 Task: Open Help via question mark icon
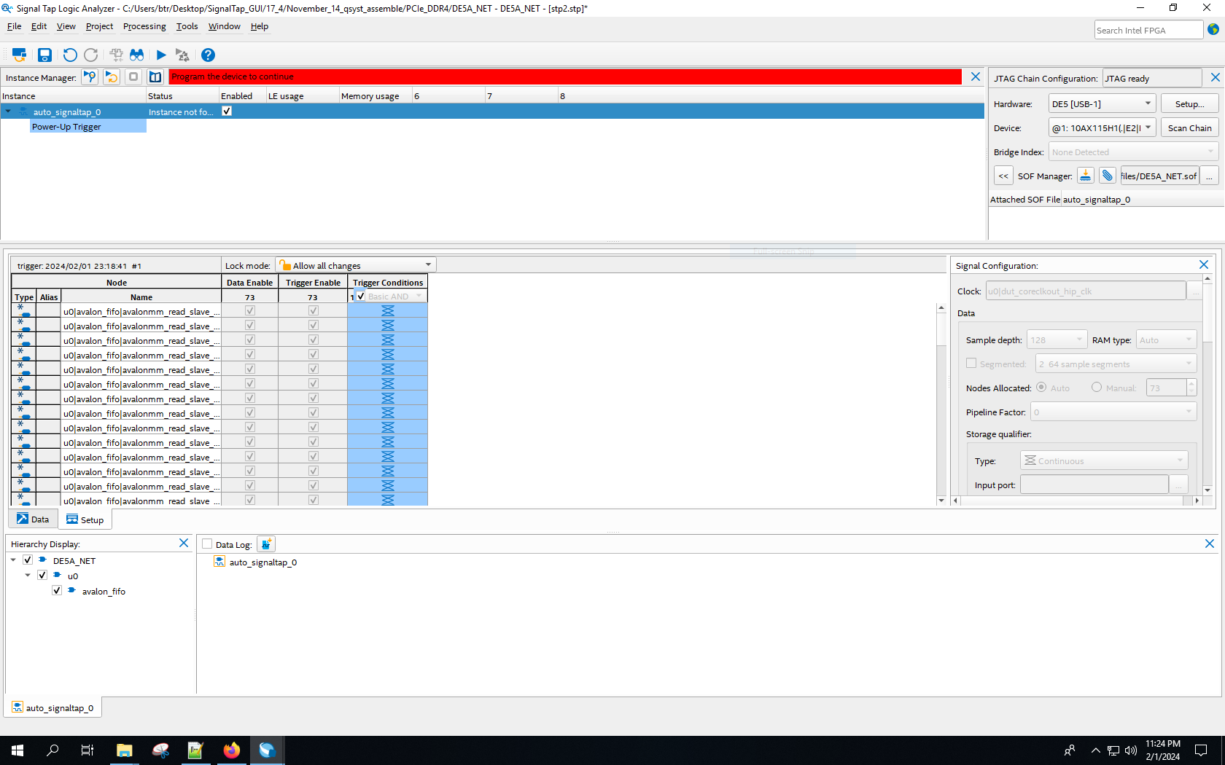(x=208, y=55)
